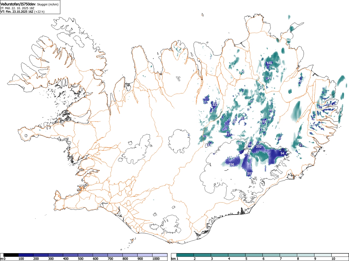Click the 169 visibility value label
The image size is (349, 261).
tap(271, 110)
